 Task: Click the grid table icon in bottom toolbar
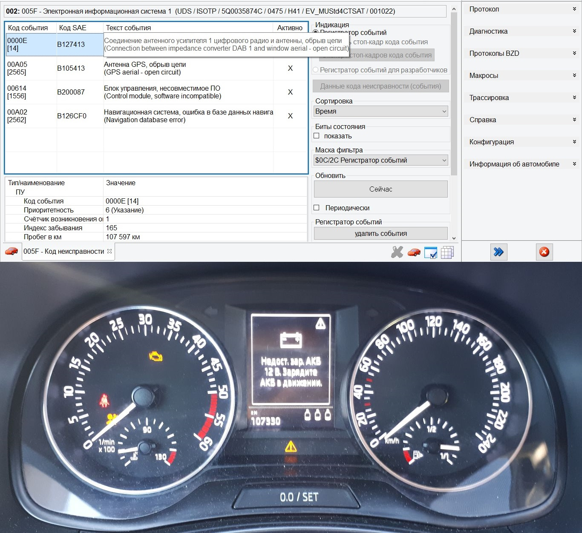[447, 252]
